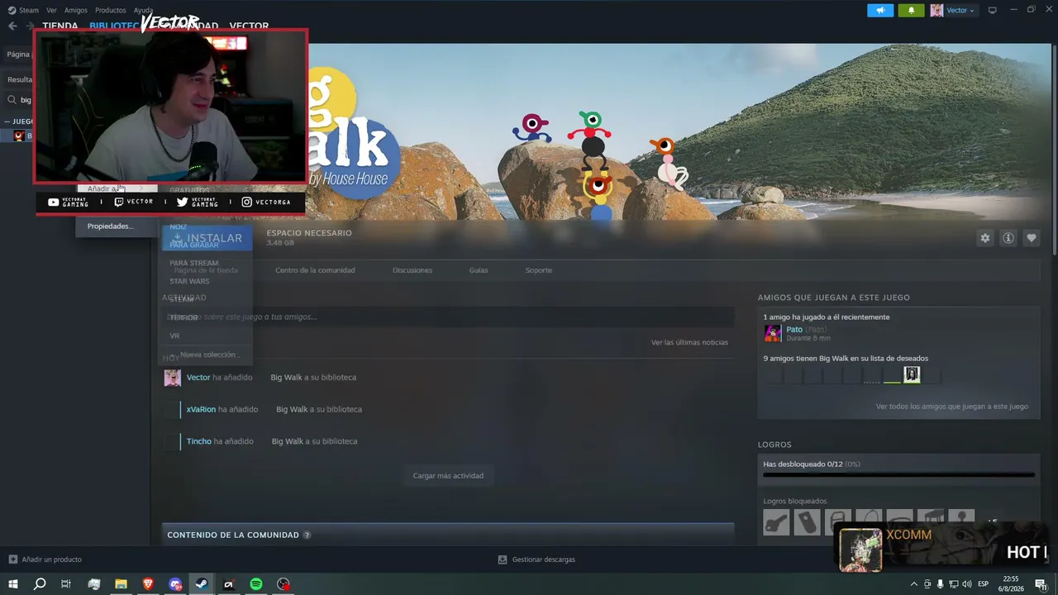This screenshot has height=595, width=1058.
Task: Go to the TIENDA tab
Action: 60,26
